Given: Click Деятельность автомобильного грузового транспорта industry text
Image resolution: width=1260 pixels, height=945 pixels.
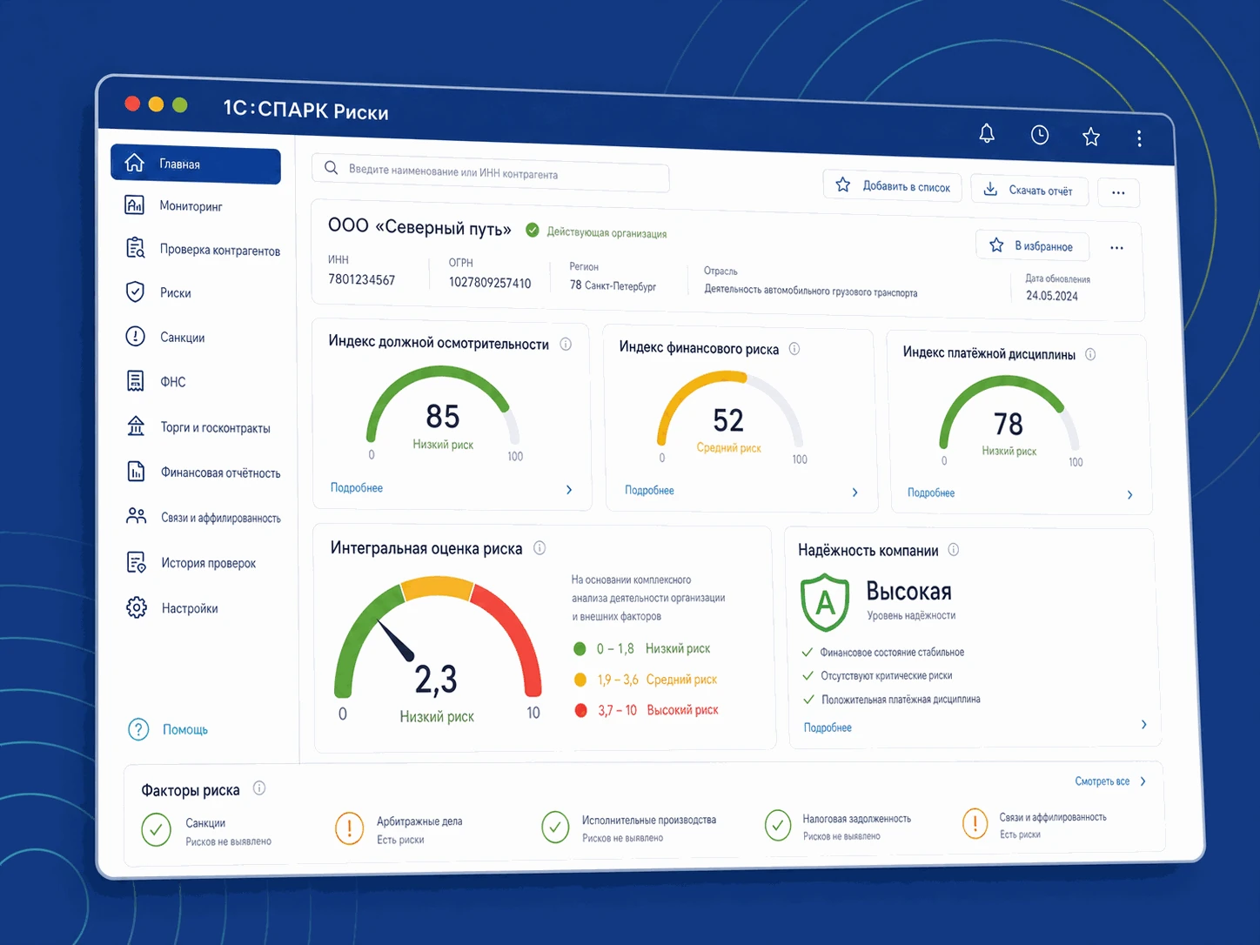Looking at the screenshot, I should [x=811, y=291].
